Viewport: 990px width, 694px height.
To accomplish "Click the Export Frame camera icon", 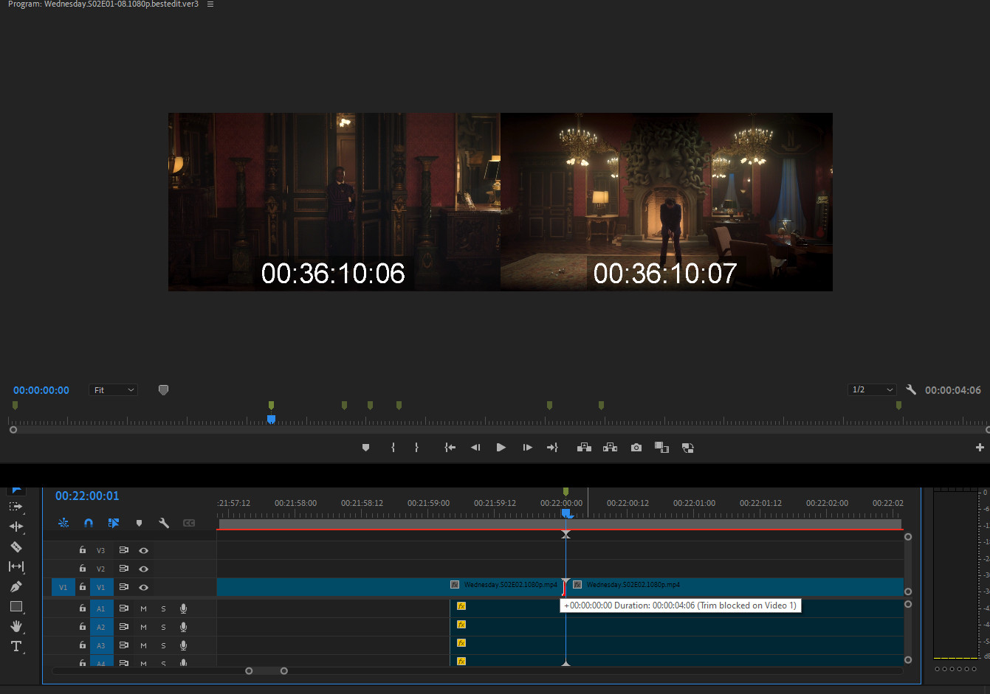I will [x=636, y=448].
